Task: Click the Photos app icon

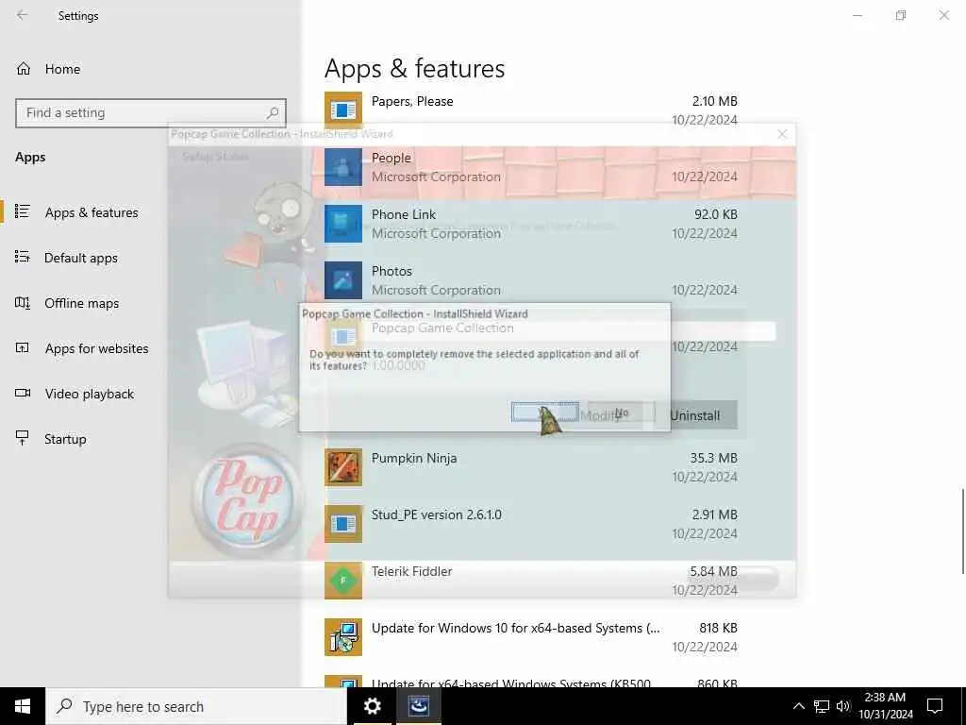Action: coord(343,280)
